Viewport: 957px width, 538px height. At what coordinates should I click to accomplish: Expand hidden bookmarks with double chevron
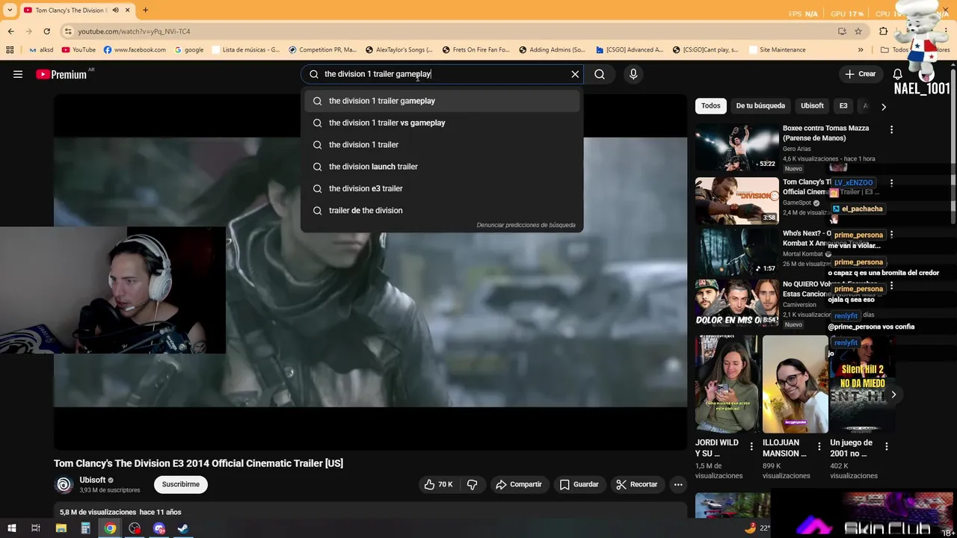click(x=861, y=50)
